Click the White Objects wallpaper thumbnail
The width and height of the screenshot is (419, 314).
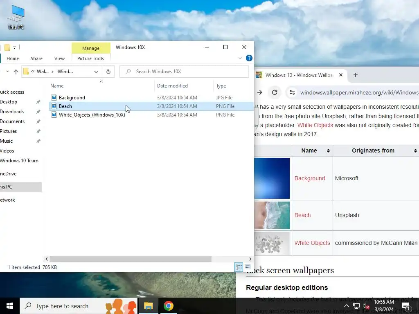point(272,243)
